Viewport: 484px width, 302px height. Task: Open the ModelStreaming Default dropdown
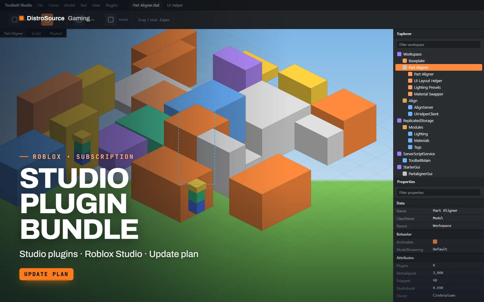440,249
